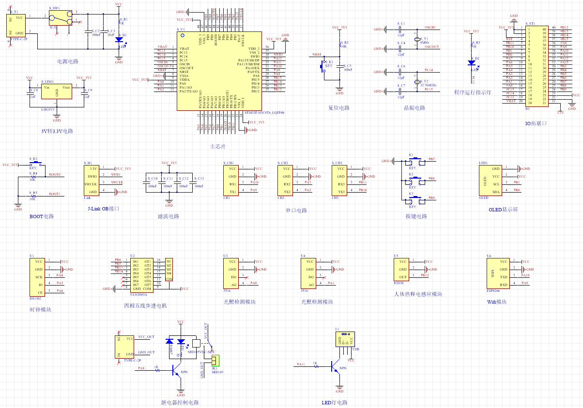Click the OSCOUT net label near S_C4

432,47
